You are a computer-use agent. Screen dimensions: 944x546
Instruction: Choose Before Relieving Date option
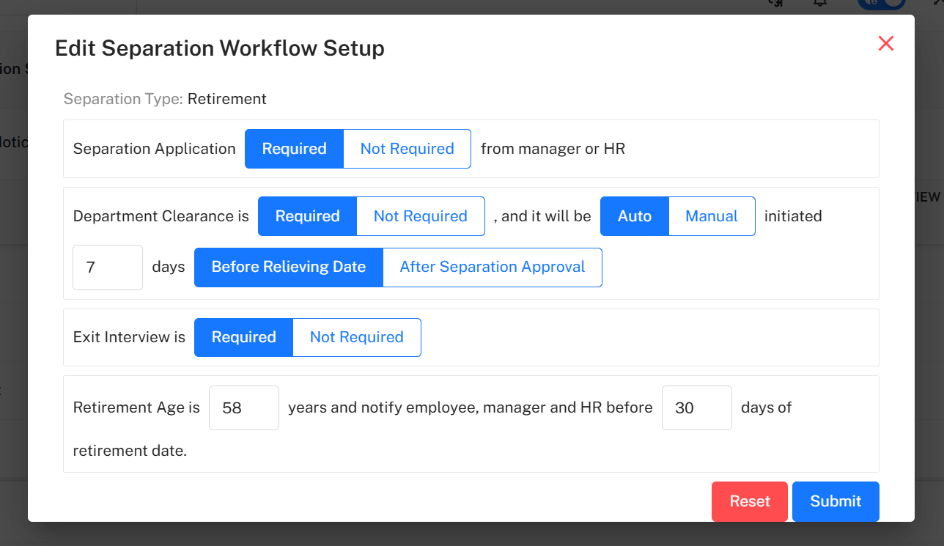288,268
